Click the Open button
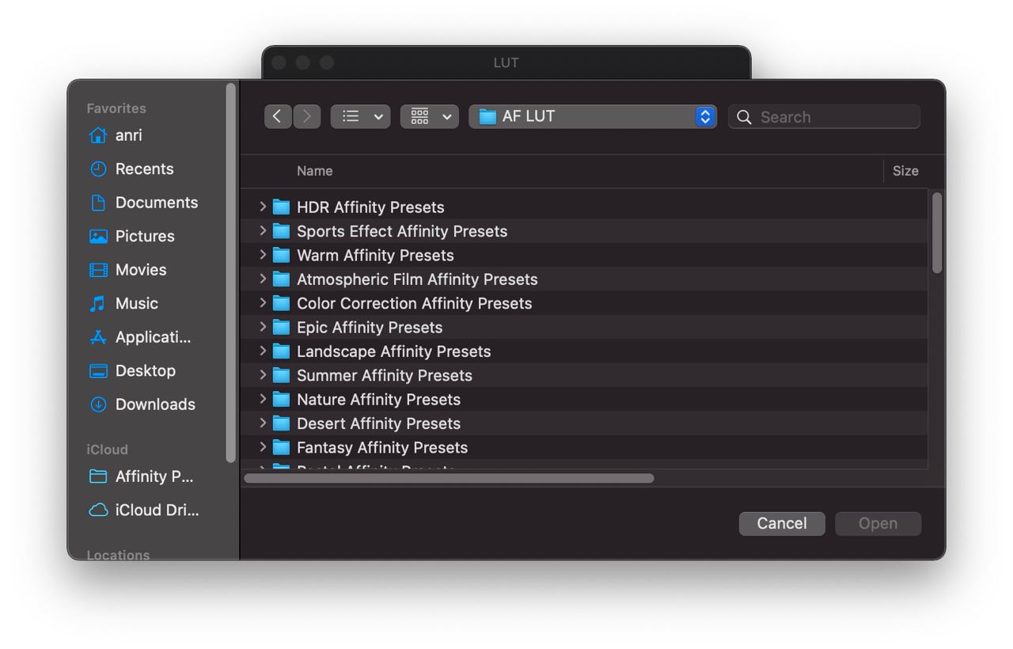1013x649 pixels. pyautogui.click(x=878, y=523)
